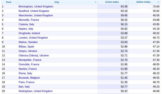The width and height of the screenshot is (162, 94).
Task: Sort table by City column arrows
Action: pos(95,2)
